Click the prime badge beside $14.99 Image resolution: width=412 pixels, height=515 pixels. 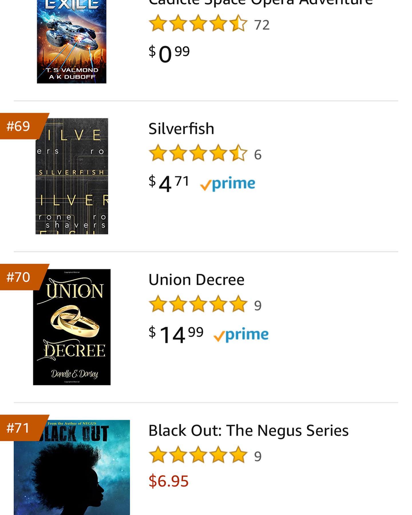(241, 334)
